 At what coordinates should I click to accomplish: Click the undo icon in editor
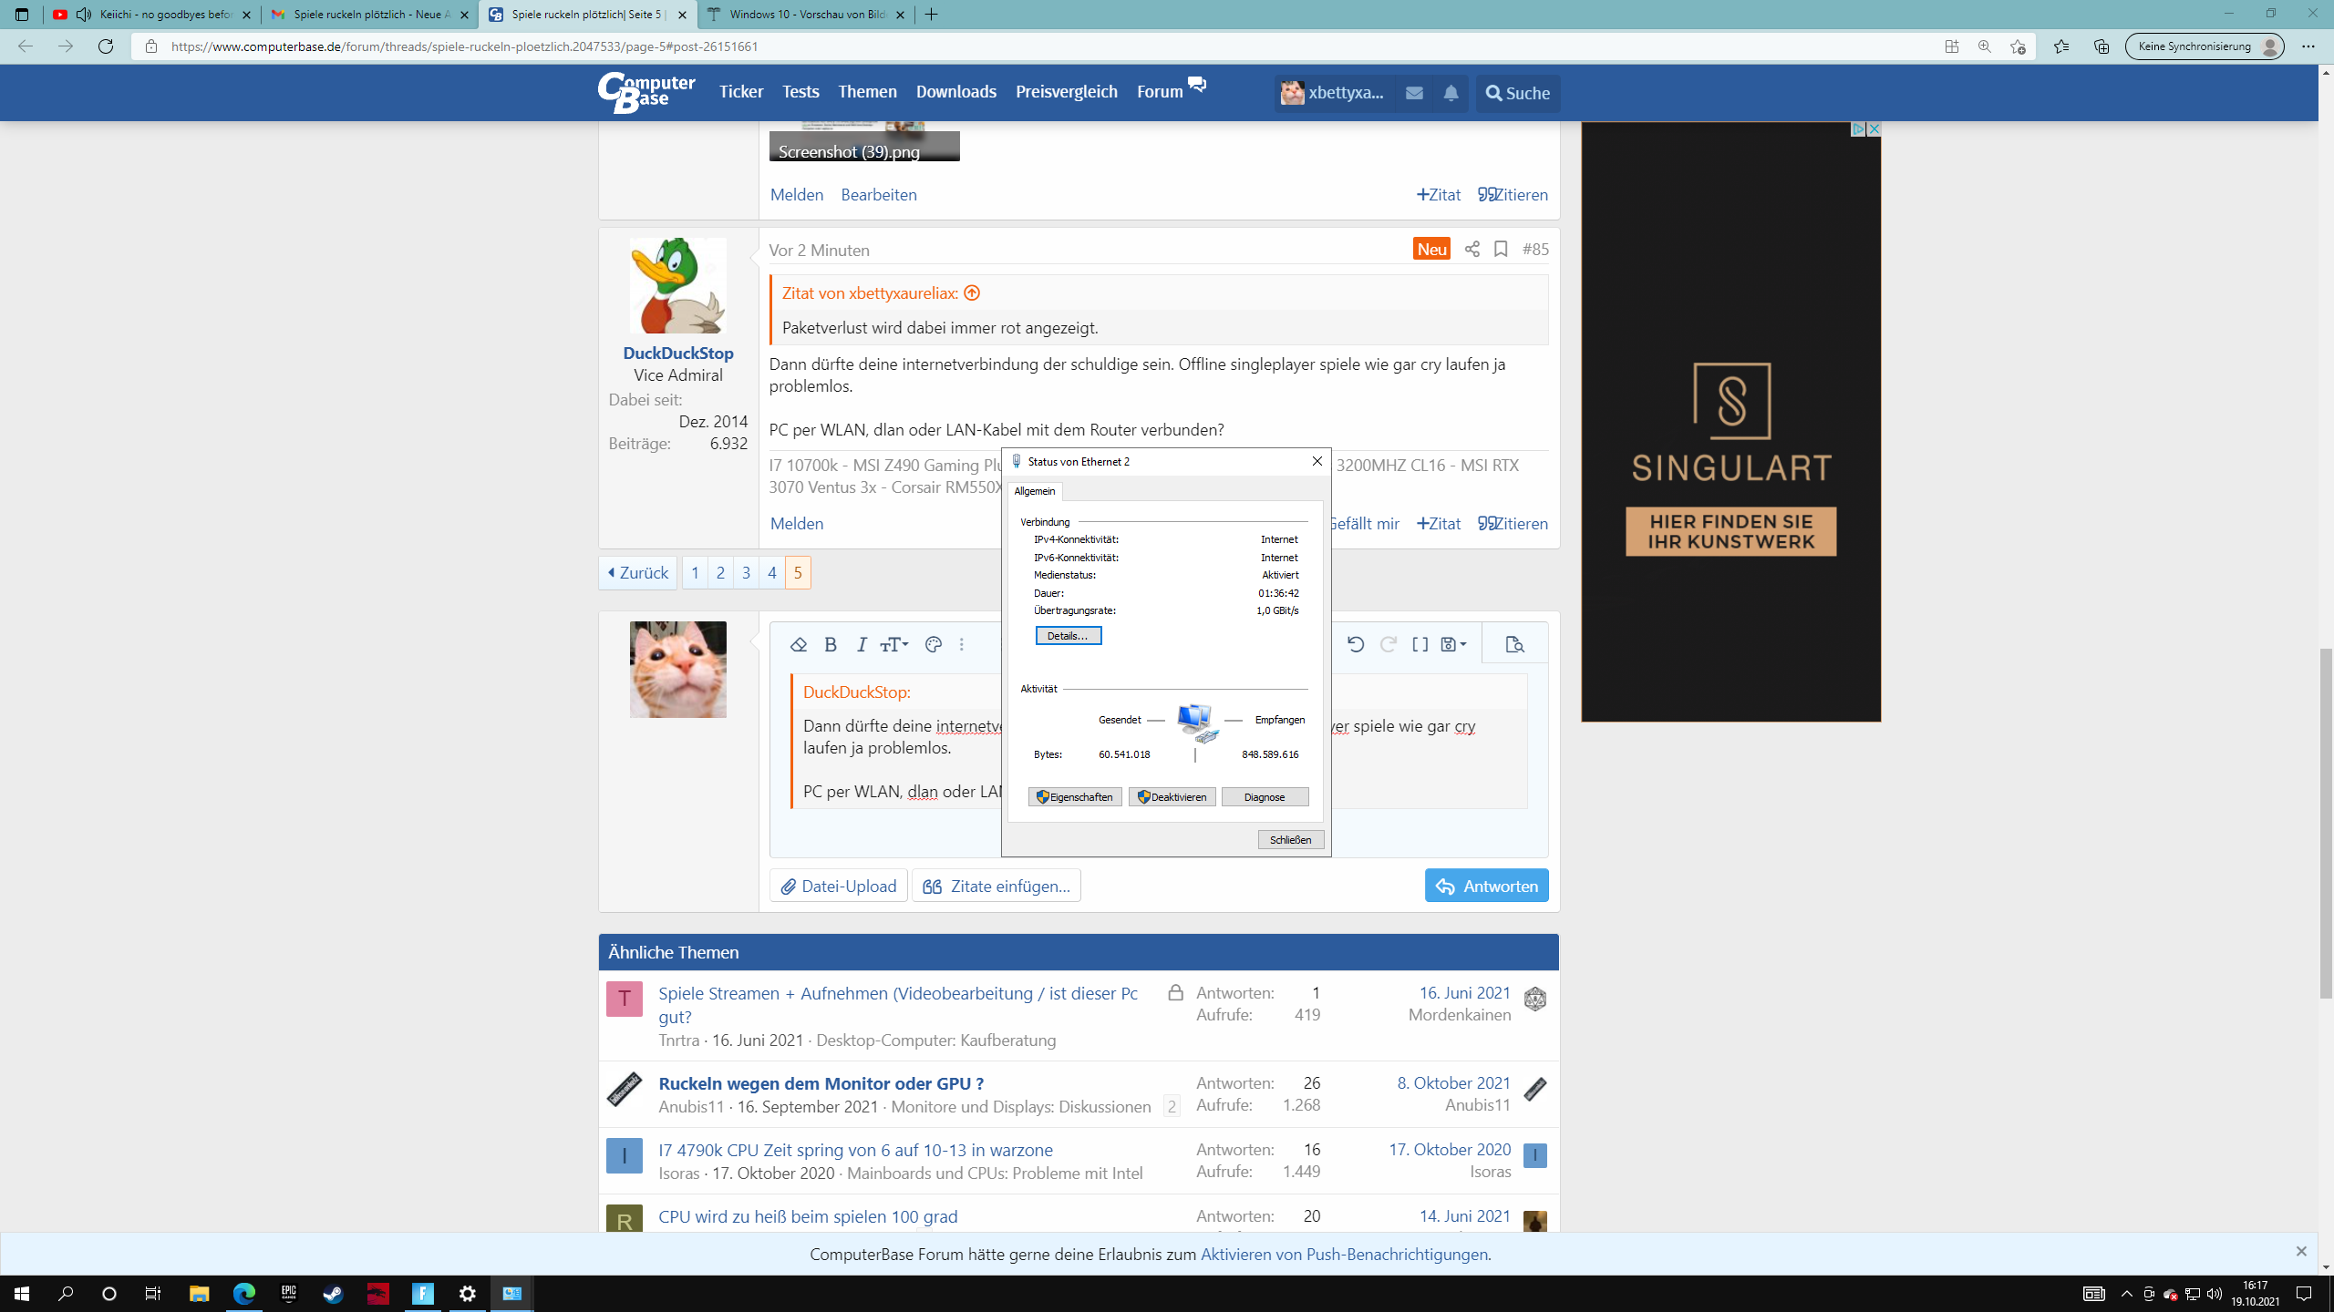1355,644
